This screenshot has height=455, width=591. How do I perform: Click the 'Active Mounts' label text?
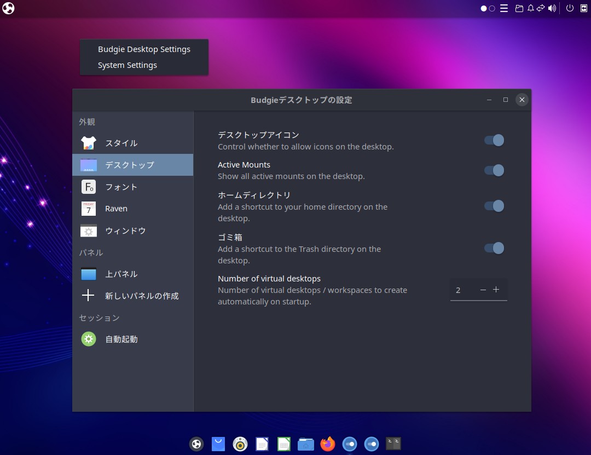(x=244, y=165)
